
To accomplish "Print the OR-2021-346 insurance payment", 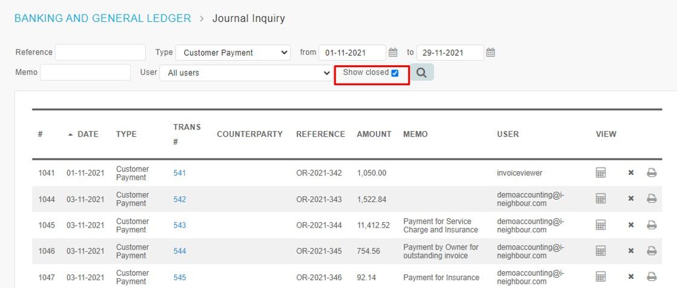I will [652, 277].
